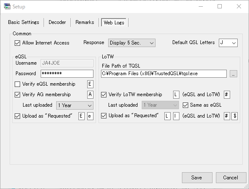Close the Setup window
The image size is (249, 189).
(x=239, y=7)
